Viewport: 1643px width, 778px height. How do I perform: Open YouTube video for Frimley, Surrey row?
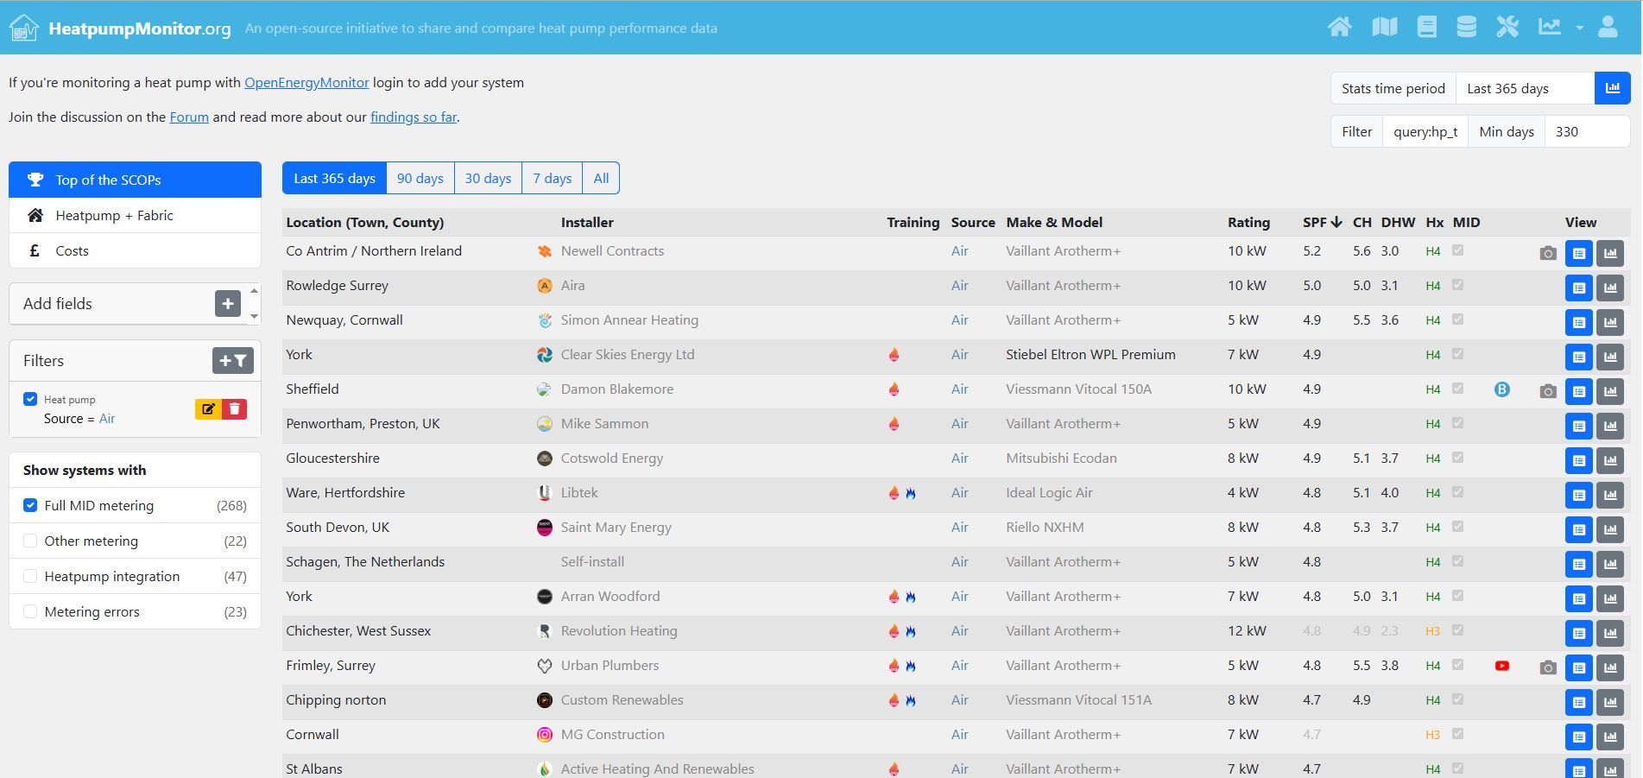(1502, 666)
